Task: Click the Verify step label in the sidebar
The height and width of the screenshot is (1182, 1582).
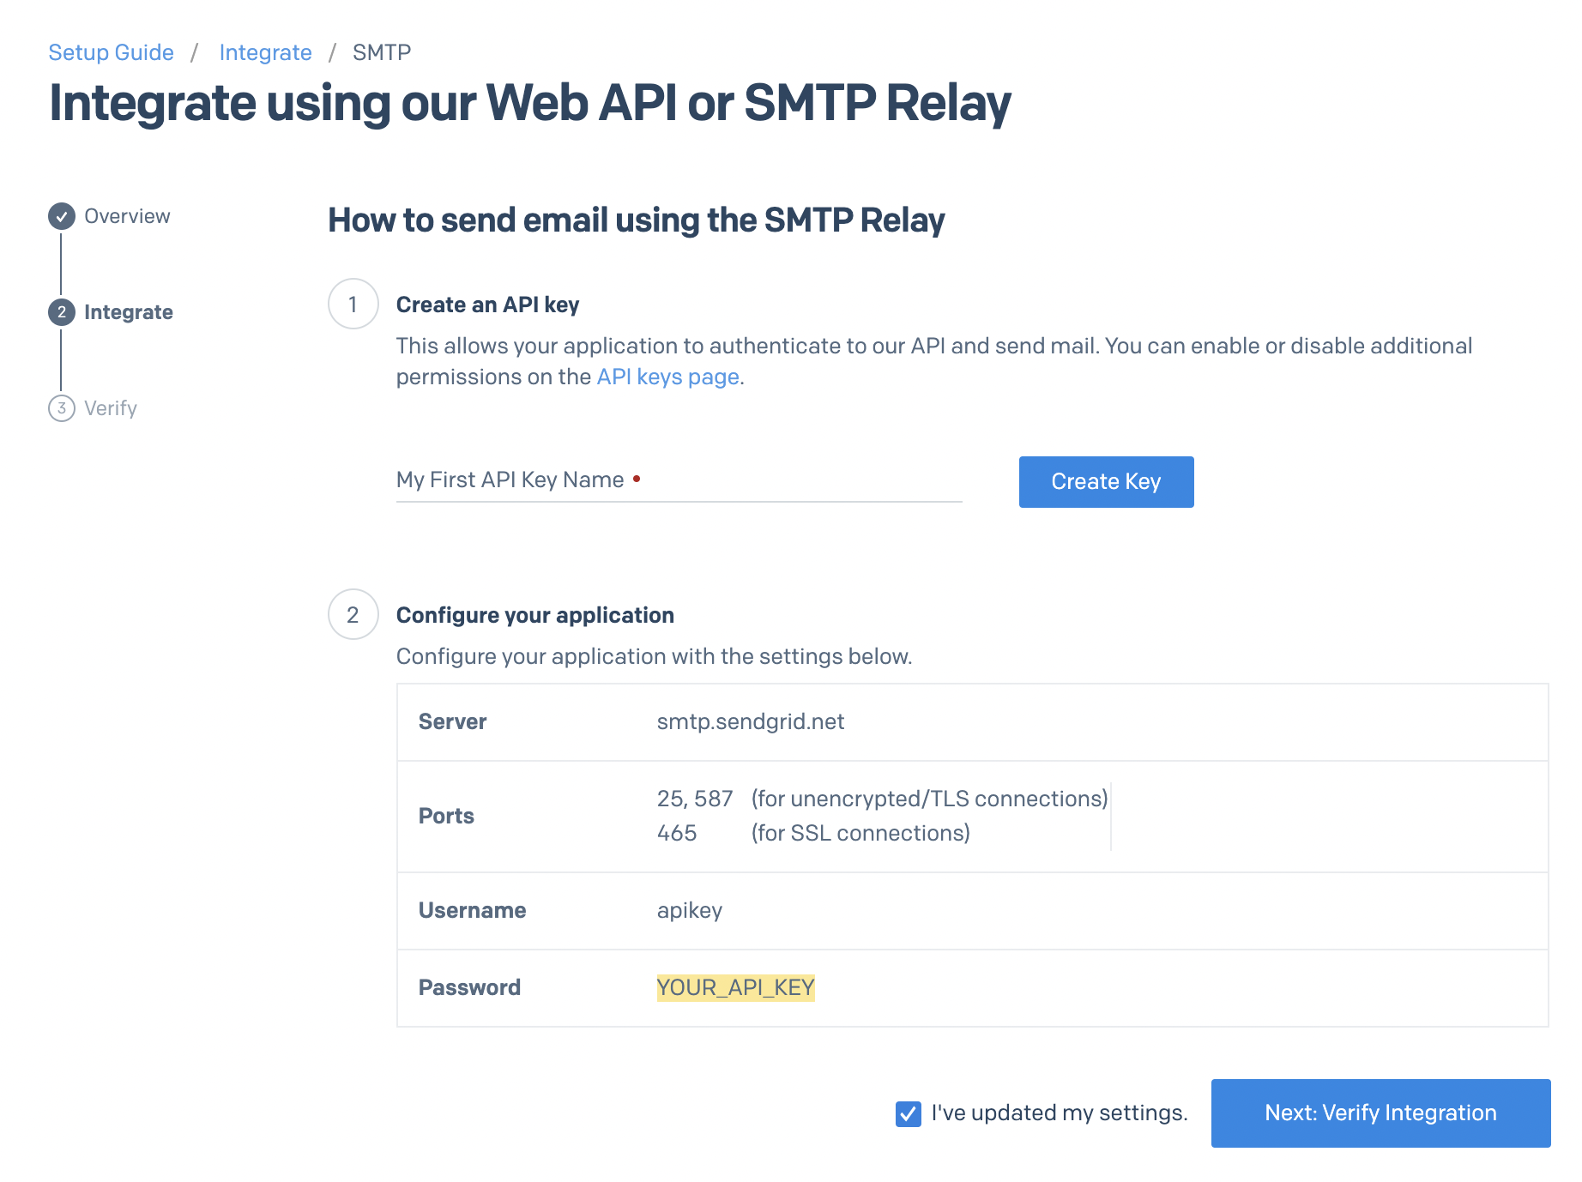Action: [110, 408]
